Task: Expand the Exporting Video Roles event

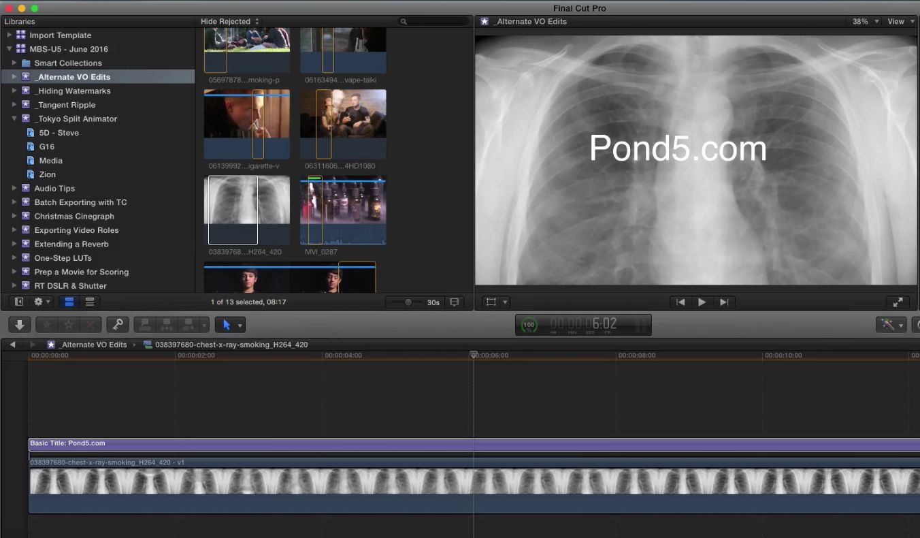Action: [x=14, y=230]
